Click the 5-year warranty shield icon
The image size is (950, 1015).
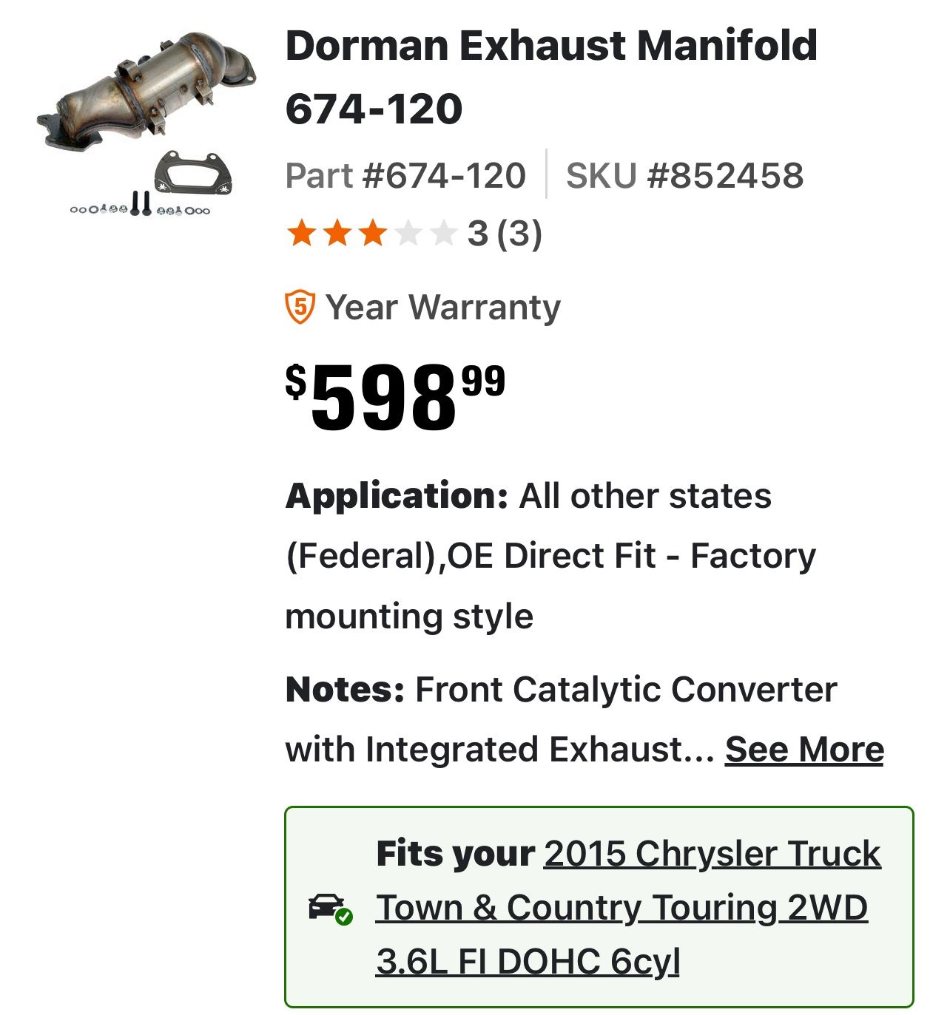[300, 307]
